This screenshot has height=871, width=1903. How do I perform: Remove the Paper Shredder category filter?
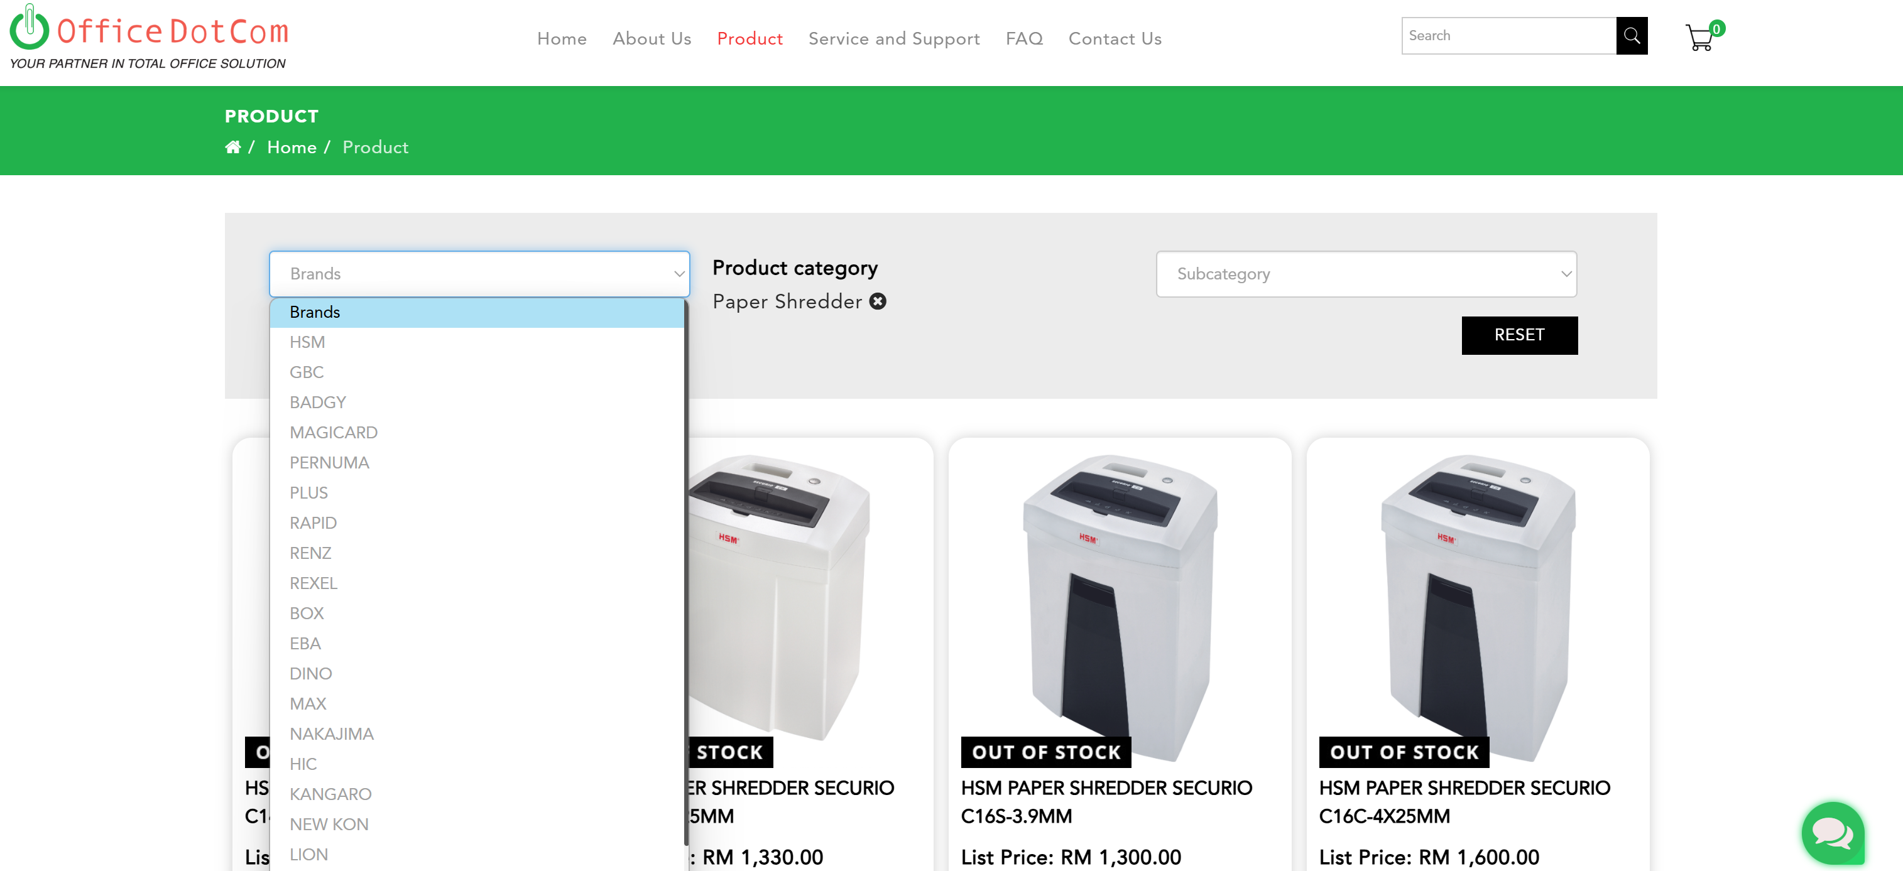click(878, 301)
